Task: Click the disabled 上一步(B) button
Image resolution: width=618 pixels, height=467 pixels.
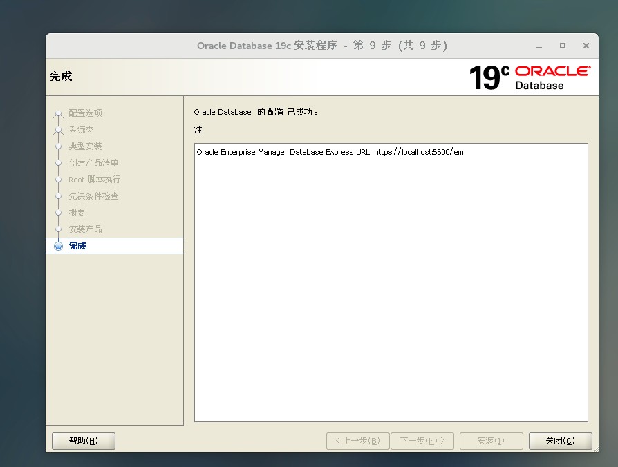Action: [x=358, y=441]
